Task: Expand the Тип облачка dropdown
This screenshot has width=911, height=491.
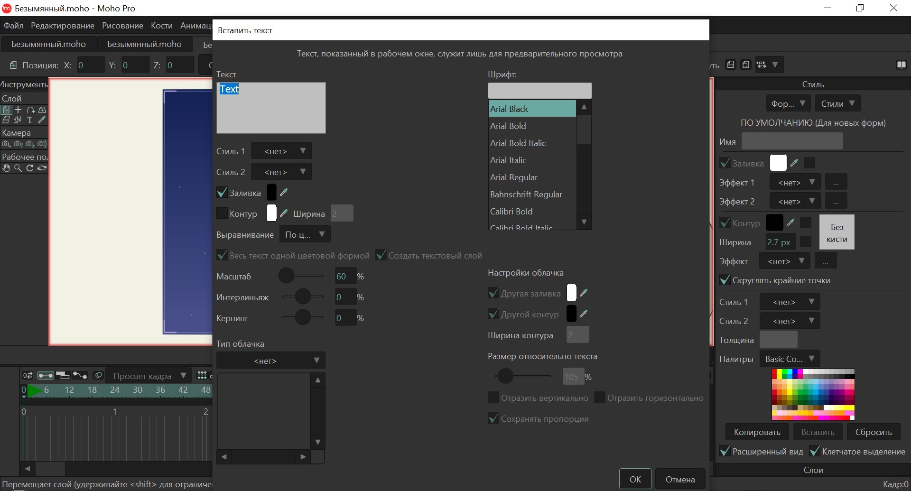Action: click(x=270, y=361)
